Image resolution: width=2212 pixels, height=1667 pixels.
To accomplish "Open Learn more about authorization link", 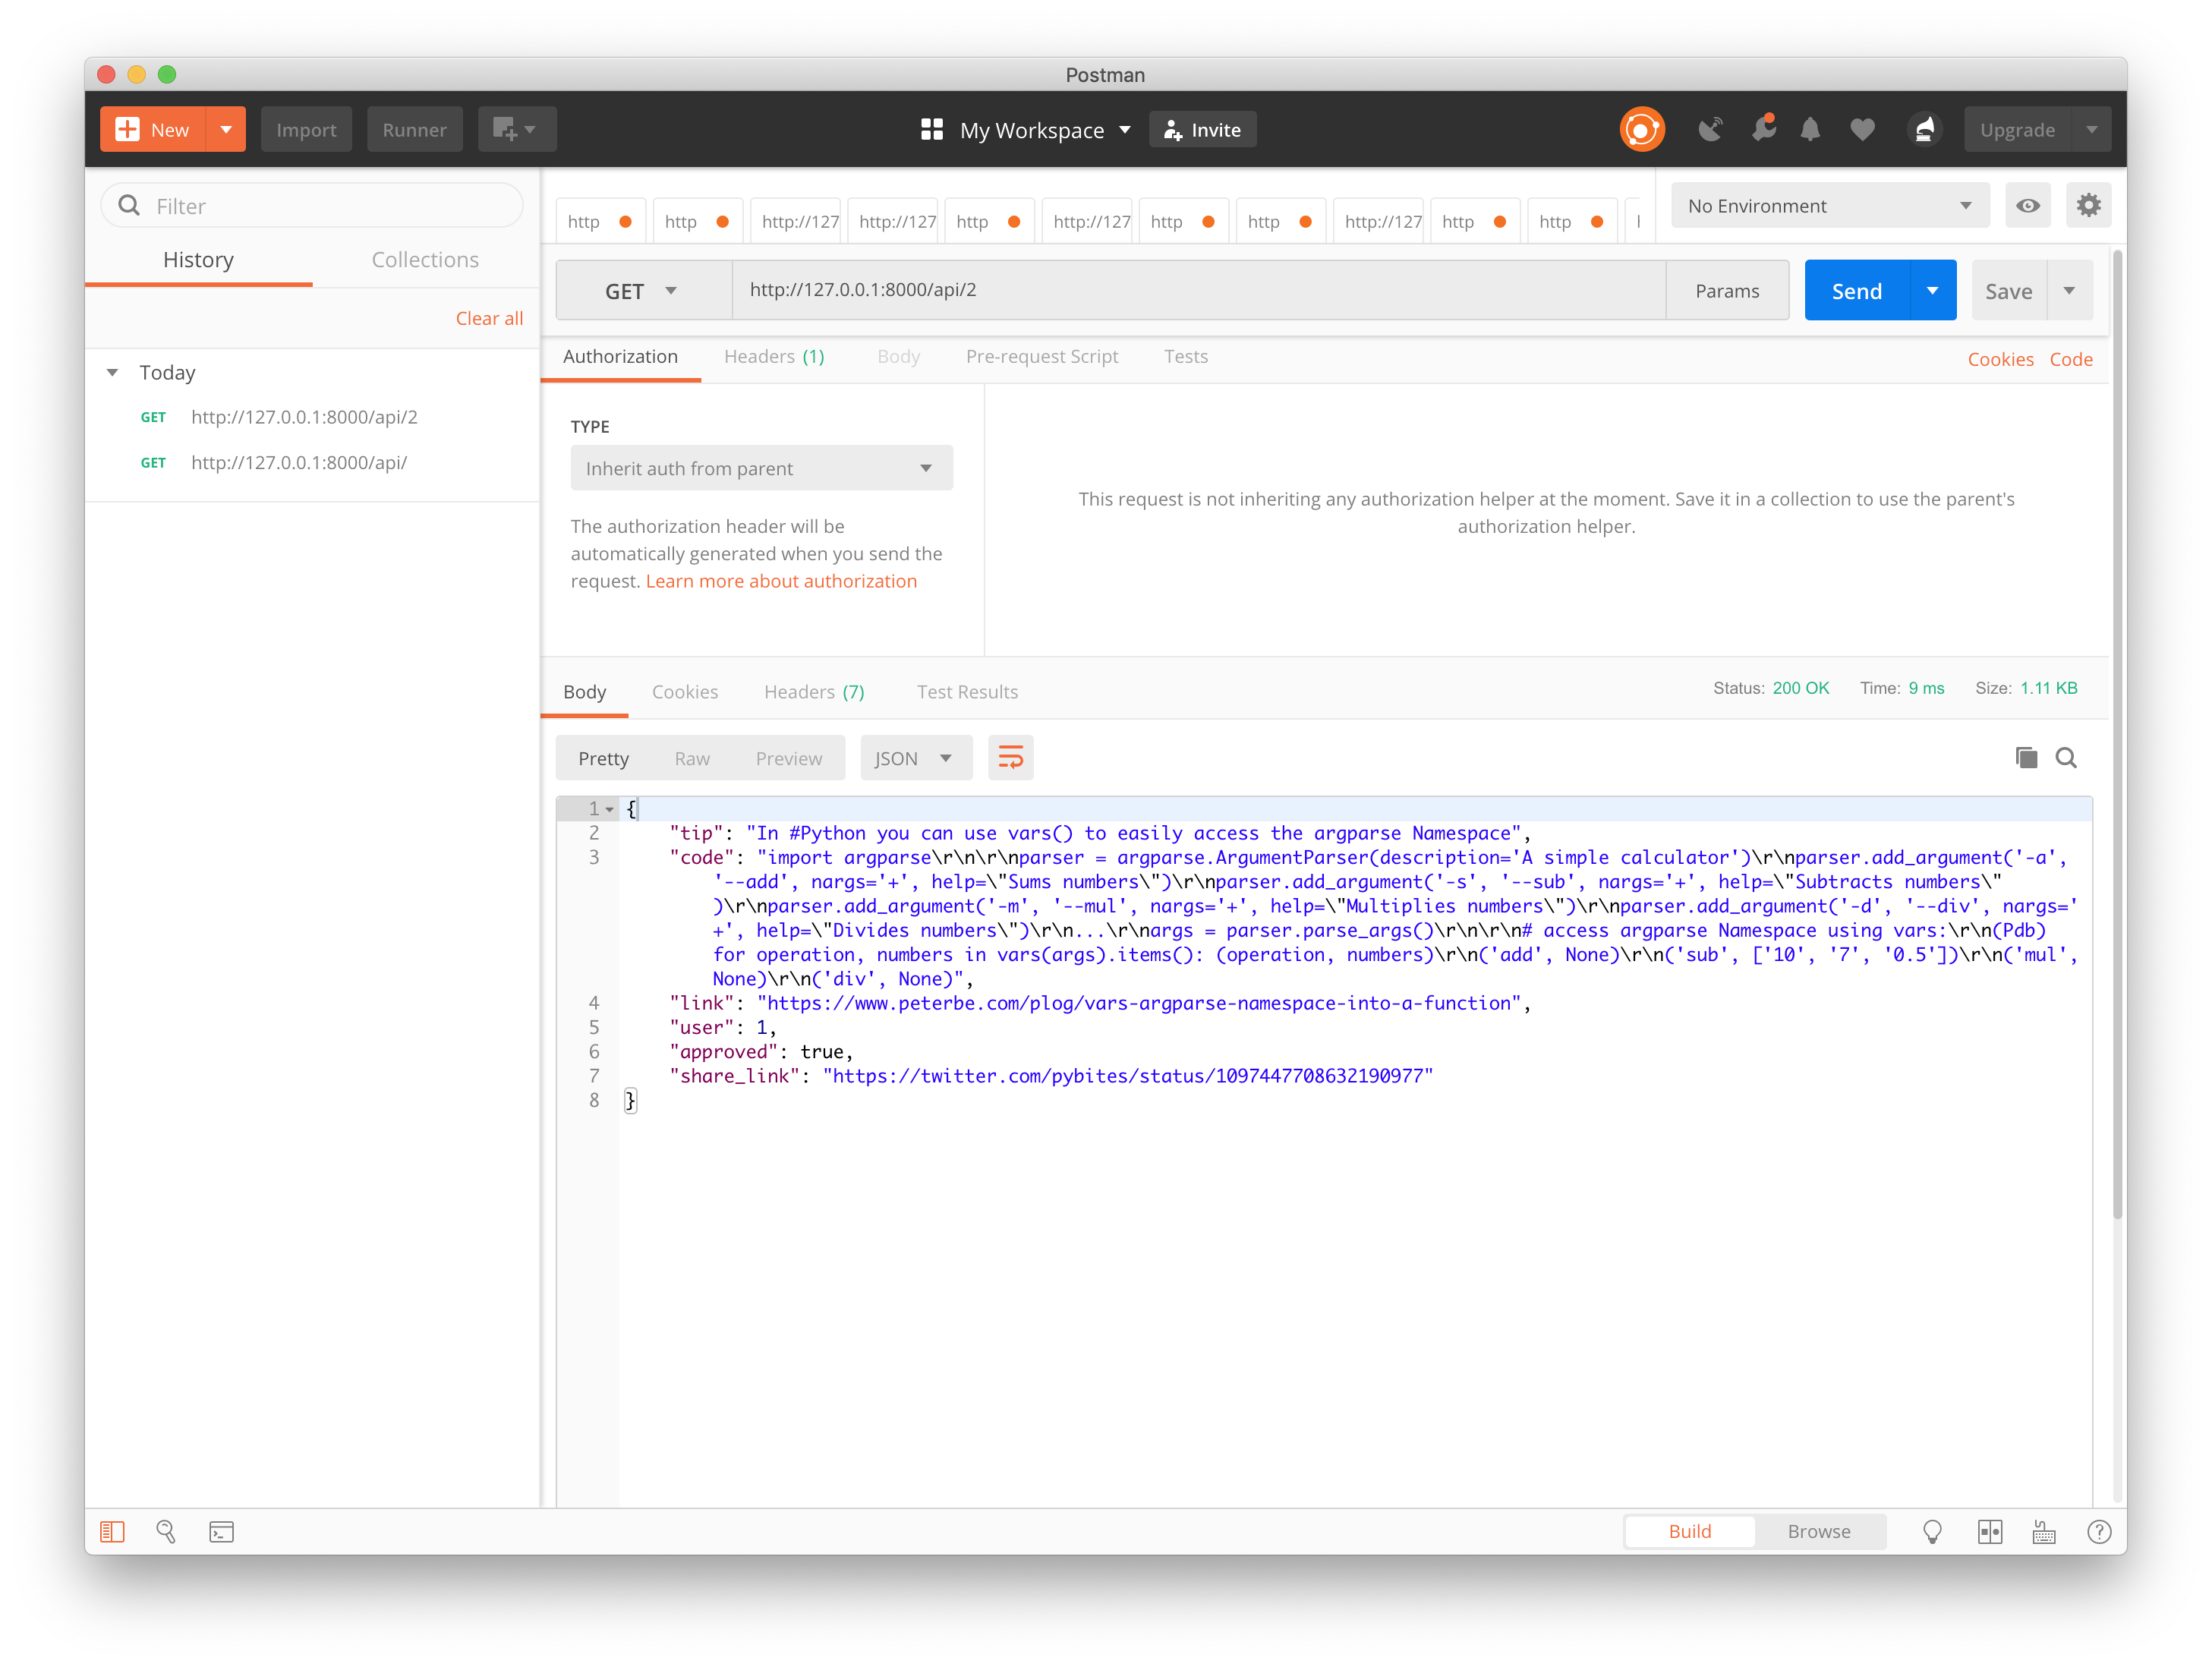I will click(780, 582).
